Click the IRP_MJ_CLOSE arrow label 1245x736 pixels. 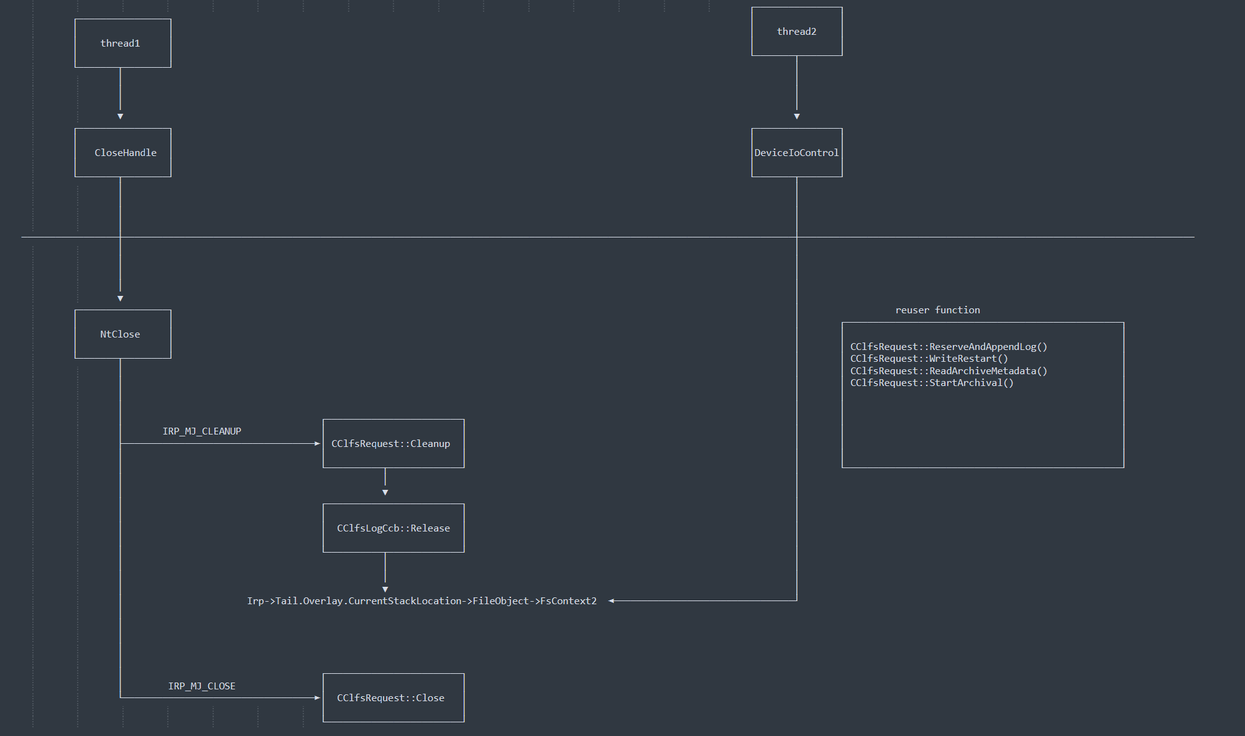[201, 686]
